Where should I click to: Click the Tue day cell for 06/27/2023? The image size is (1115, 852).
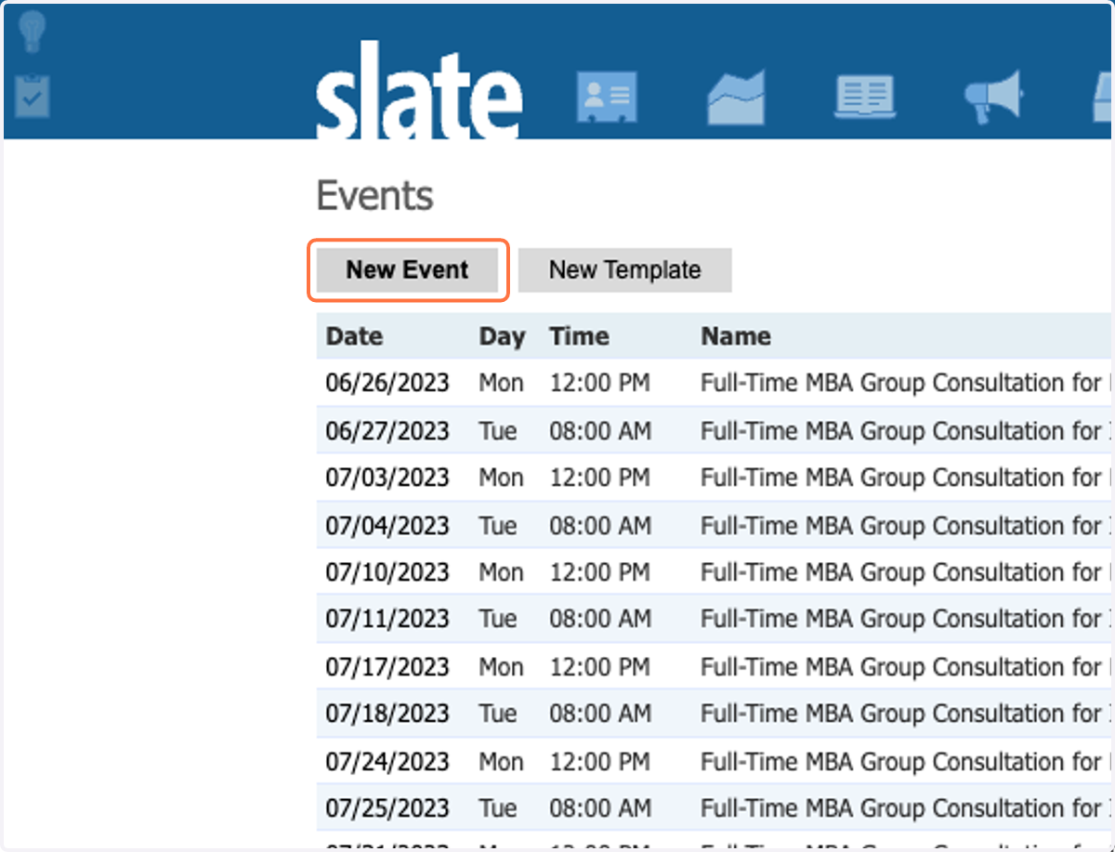pos(498,431)
